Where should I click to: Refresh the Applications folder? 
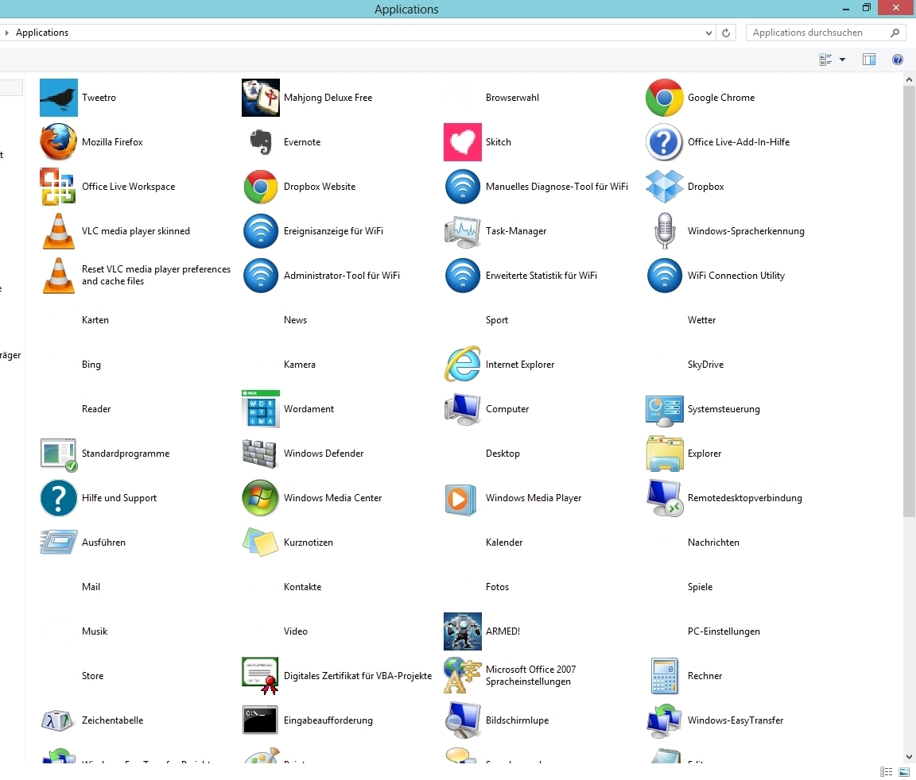726,33
